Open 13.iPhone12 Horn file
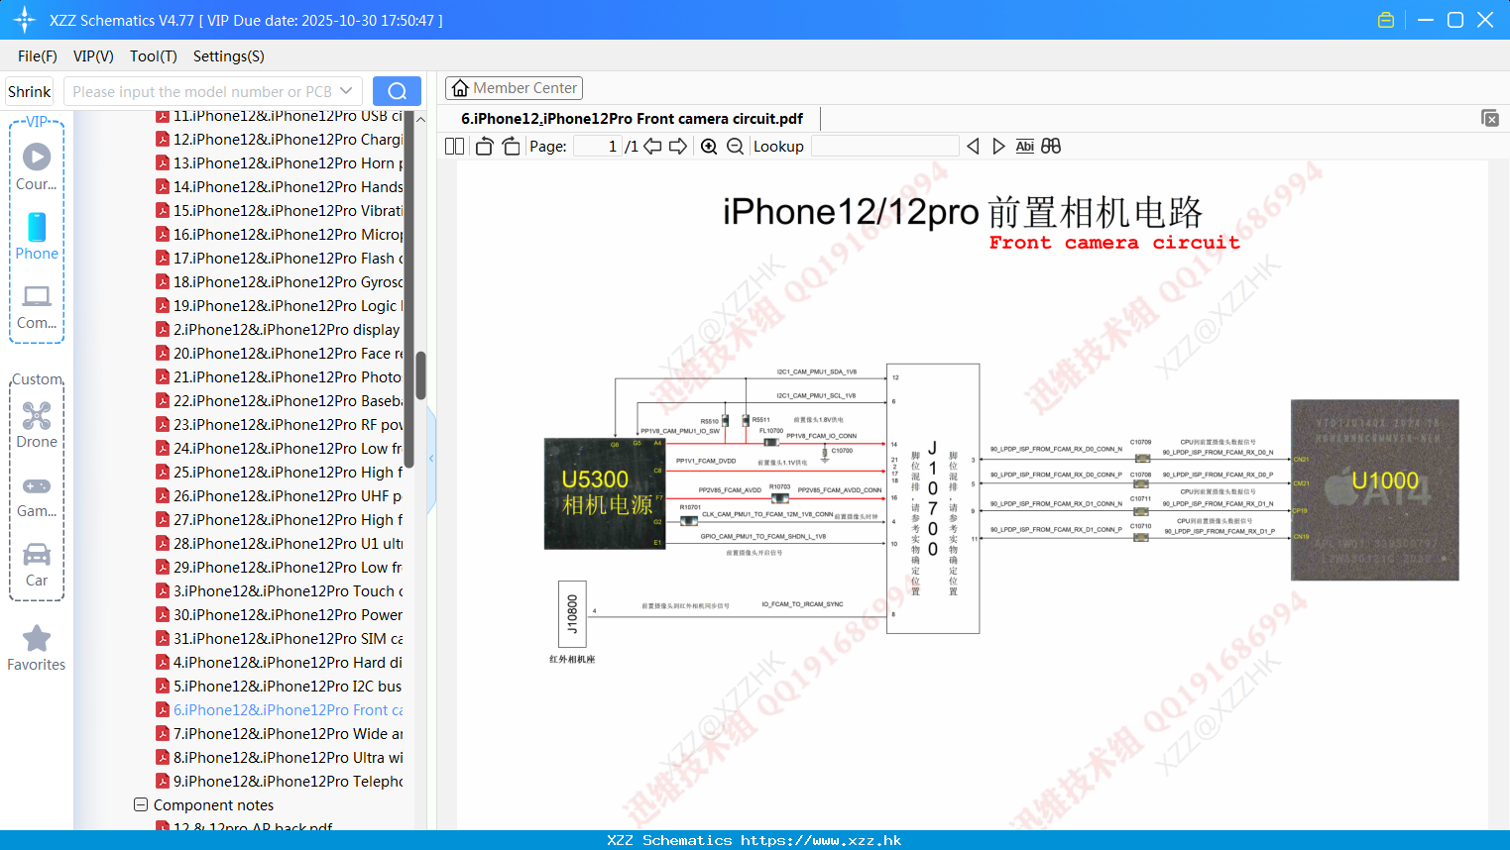Screen dimensions: 1510x850 pos(280,163)
